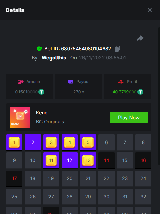The width and height of the screenshot is (160, 214).
Task: Click the red Profit hand icon
Action: (x=121, y=82)
